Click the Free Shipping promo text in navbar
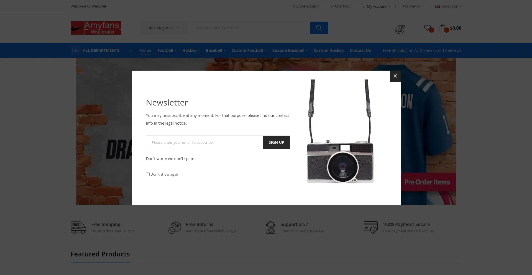The width and height of the screenshot is (532, 275). [422, 50]
